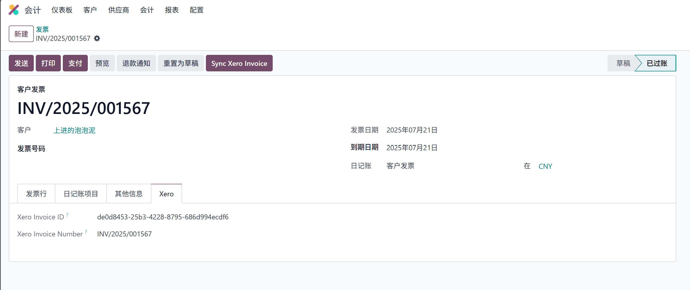Screen dimensions: 690x290
Task: Click Xero Invoice ID help question mark
Action: pos(68,215)
